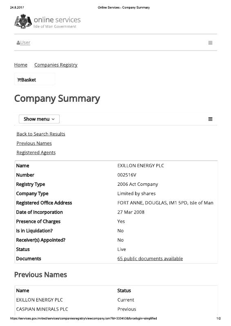Expand the Show menu dropdown
Viewport: 231px width, 326px height.
[39, 119]
